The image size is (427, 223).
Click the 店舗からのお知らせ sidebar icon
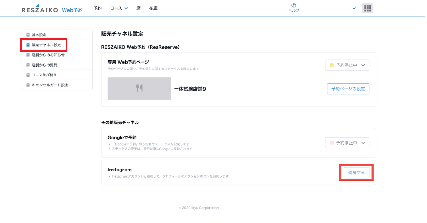28,55
